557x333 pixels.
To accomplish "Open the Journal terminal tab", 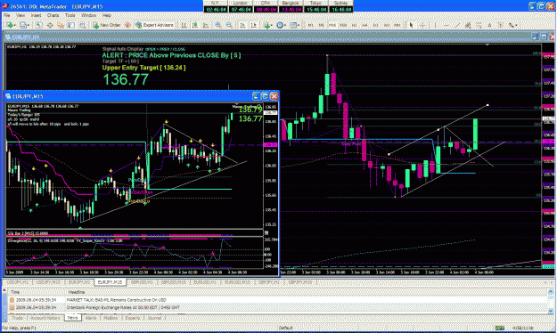I will (154, 318).
